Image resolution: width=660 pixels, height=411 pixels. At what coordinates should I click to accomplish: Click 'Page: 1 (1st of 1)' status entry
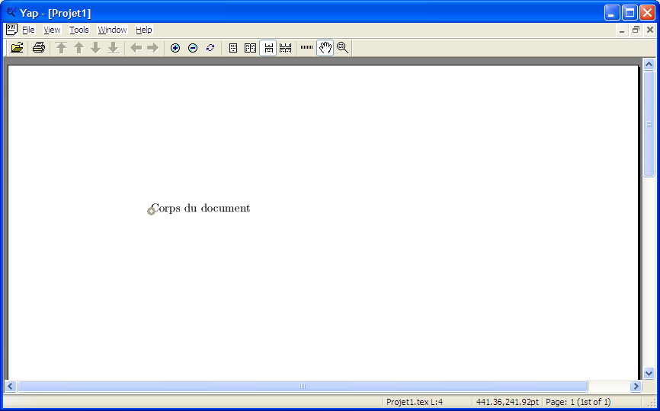coord(578,402)
